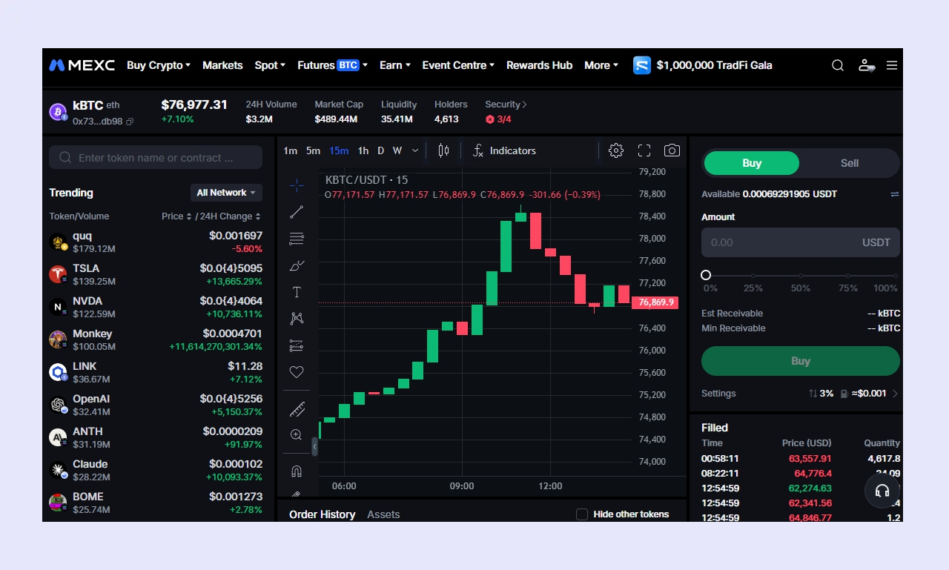Image resolution: width=949 pixels, height=570 pixels.
Task: Open the heart icons tool
Action: pyautogui.click(x=297, y=372)
